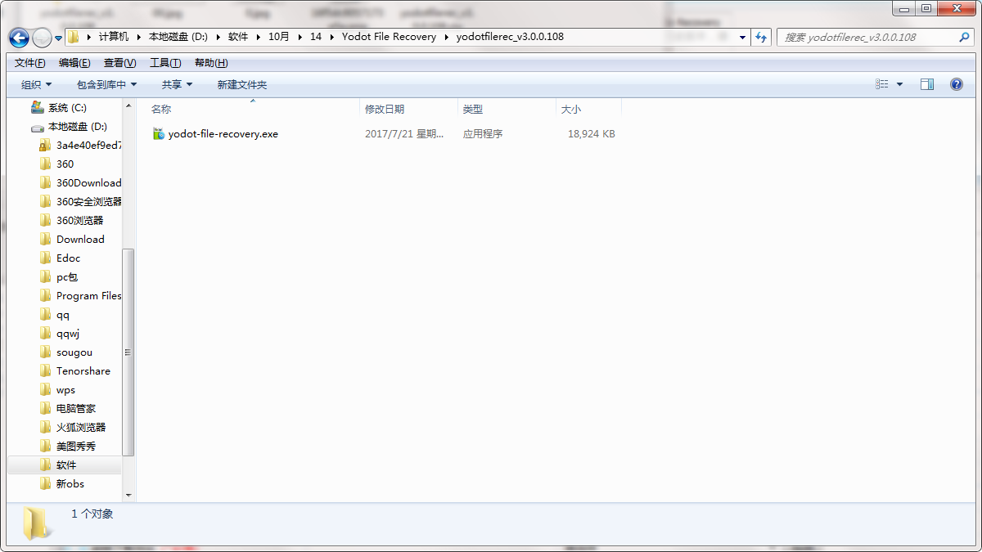This screenshot has height=552, width=982.
Task: Open the help question mark icon
Action: click(956, 84)
